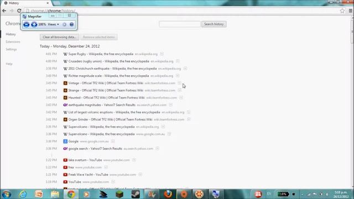
Task: Click the battery indicator in system tray
Action: pyautogui.click(x=283, y=194)
